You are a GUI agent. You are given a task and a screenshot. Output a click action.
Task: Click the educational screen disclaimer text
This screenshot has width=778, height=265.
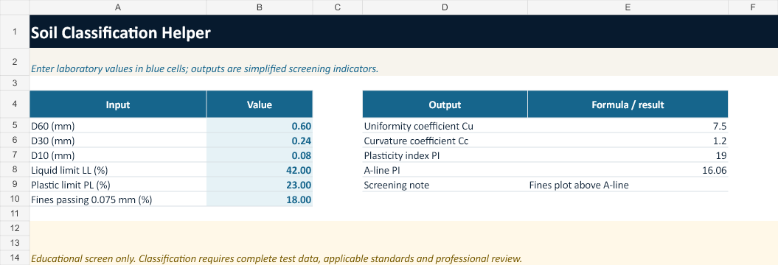[277, 258]
